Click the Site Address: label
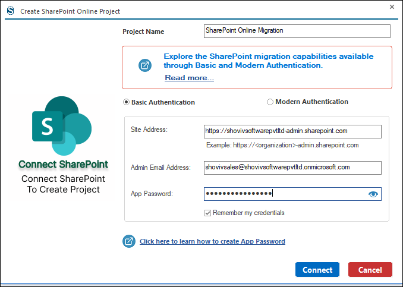403x287 pixels. 149,130
